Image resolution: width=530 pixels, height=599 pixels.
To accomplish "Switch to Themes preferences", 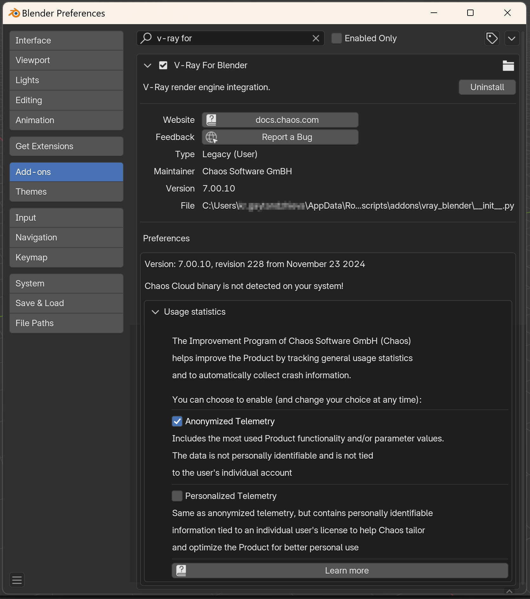I will pyautogui.click(x=66, y=192).
